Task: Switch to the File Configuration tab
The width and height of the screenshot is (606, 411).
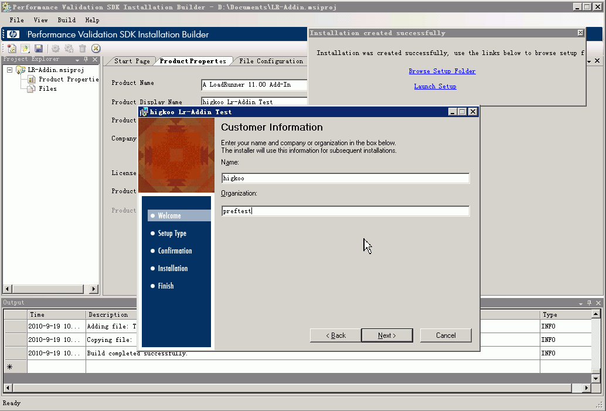Action: pos(271,61)
